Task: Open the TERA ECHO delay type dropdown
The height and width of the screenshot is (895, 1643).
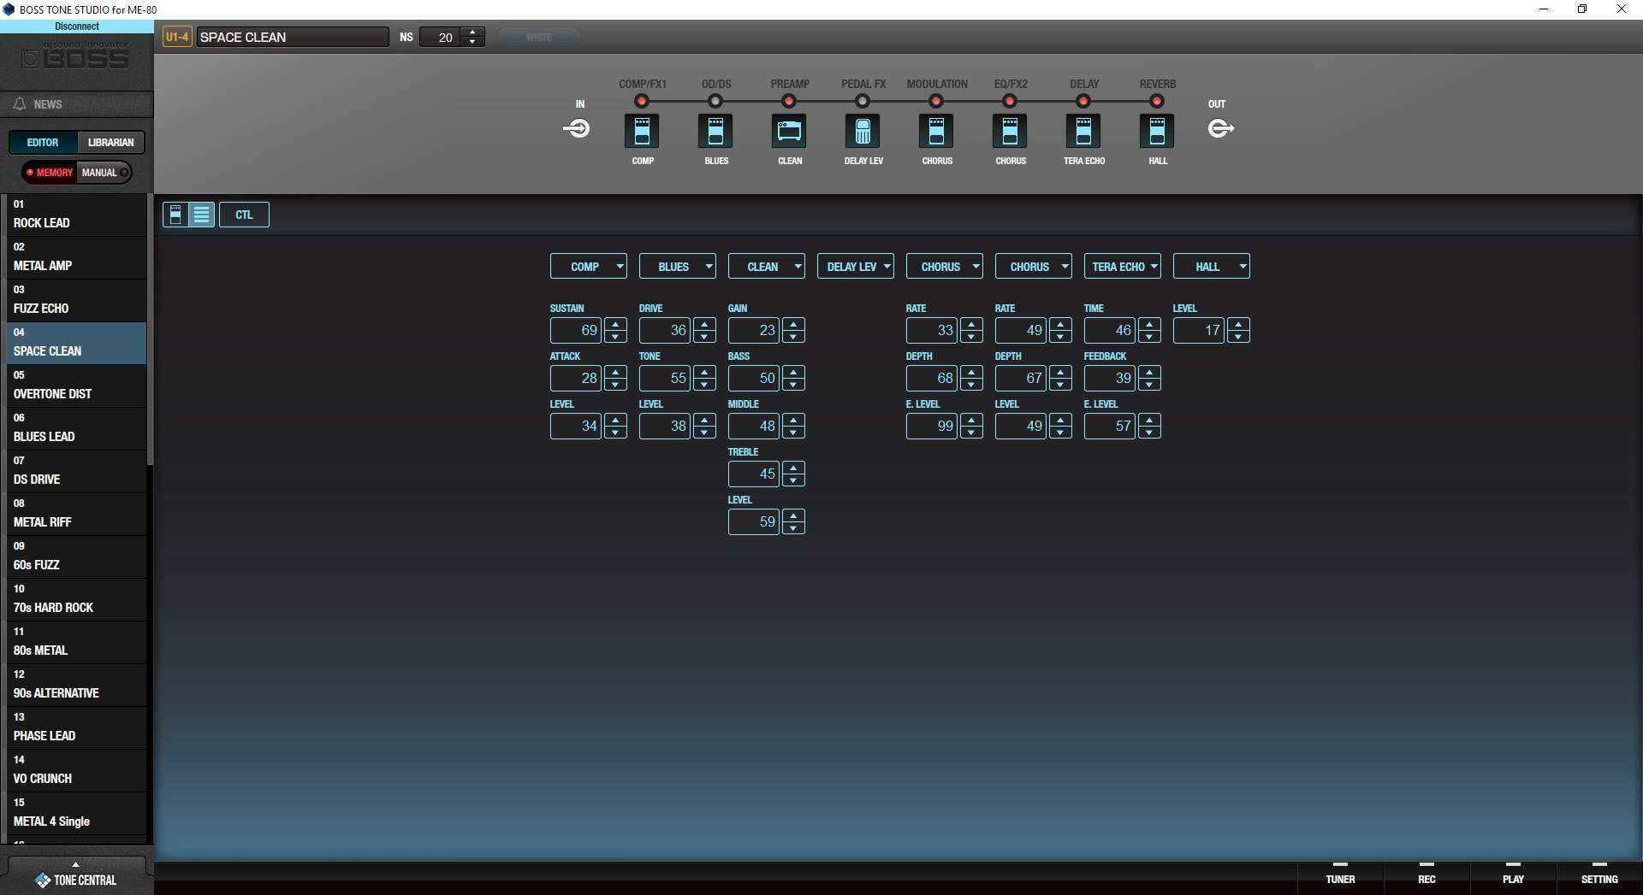Action: 1123,267
